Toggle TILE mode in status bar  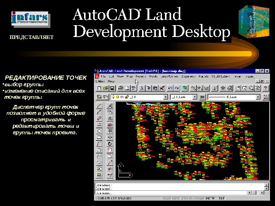[221, 198]
